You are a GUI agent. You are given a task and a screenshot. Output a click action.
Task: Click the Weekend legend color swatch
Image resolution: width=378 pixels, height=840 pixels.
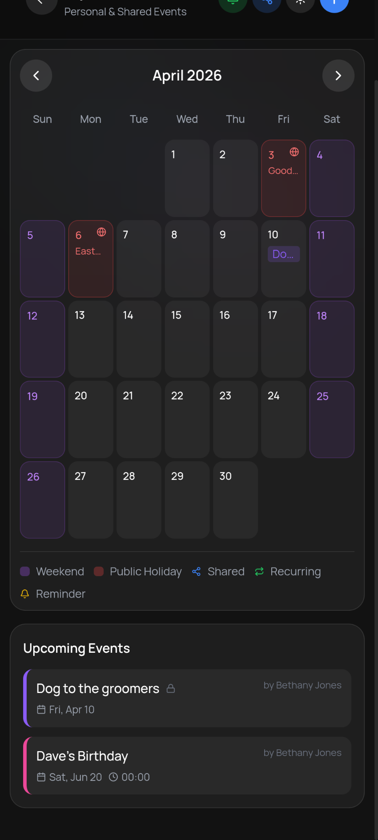(x=24, y=571)
